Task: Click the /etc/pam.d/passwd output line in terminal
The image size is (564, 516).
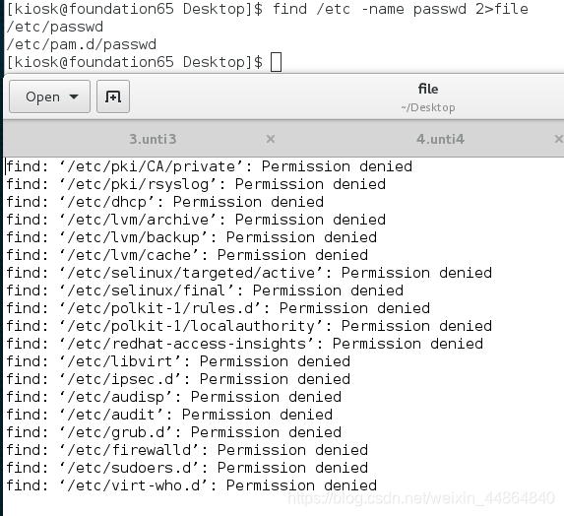Action: click(x=82, y=44)
